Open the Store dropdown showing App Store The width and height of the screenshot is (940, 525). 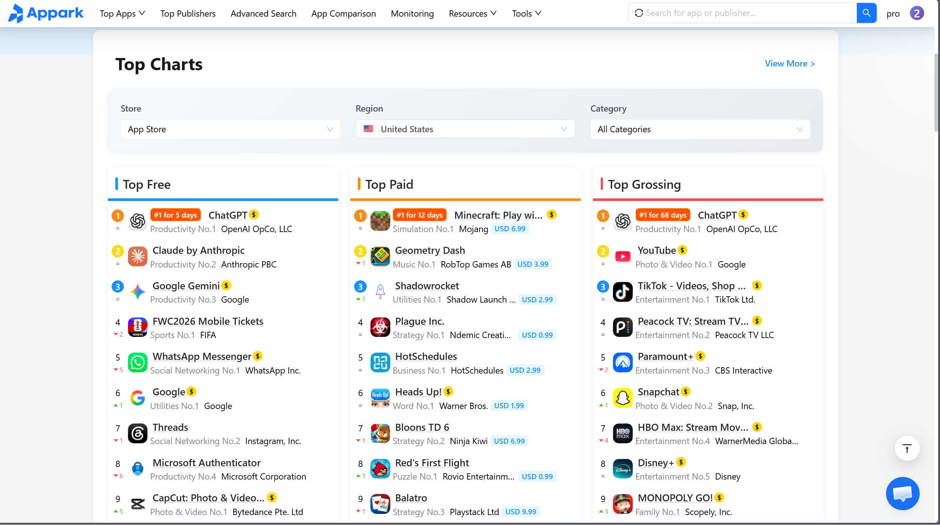(x=230, y=129)
